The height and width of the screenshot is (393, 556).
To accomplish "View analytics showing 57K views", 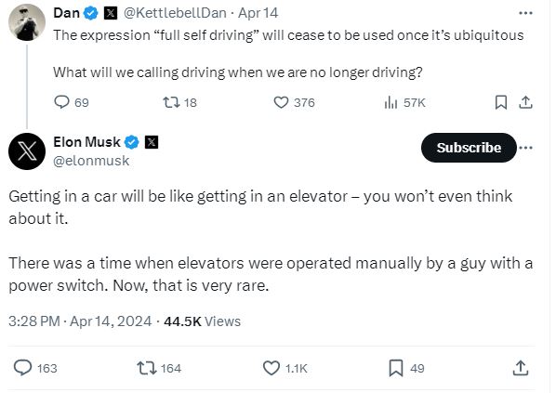I will 404,102.
